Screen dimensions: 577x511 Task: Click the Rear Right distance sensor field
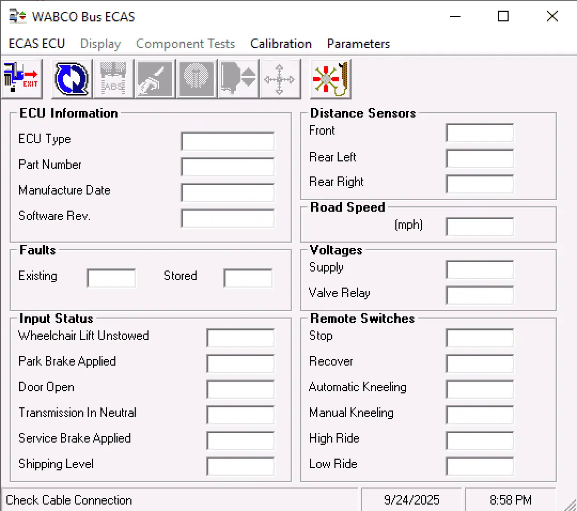(x=480, y=184)
